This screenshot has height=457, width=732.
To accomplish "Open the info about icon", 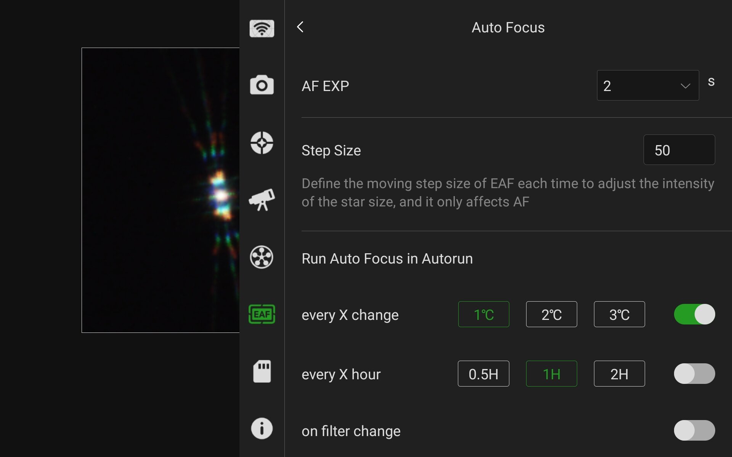I will coord(262,428).
